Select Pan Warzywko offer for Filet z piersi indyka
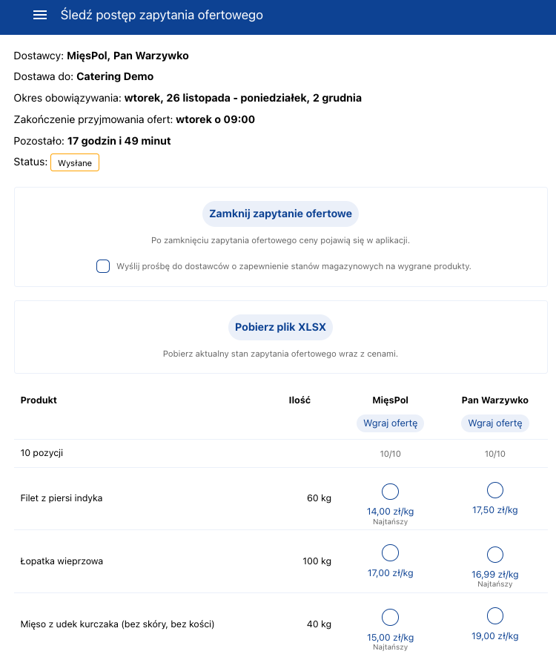Viewport: 556px width, 654px height. (x=495, y=490)
